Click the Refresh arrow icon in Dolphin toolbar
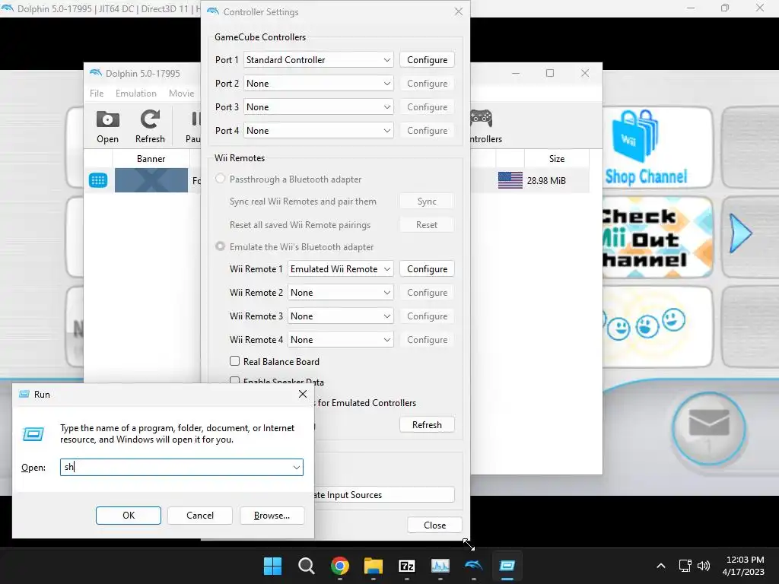The height and width of the screenshot is (584, 779). pyautogui.click(x=150, y=119)
